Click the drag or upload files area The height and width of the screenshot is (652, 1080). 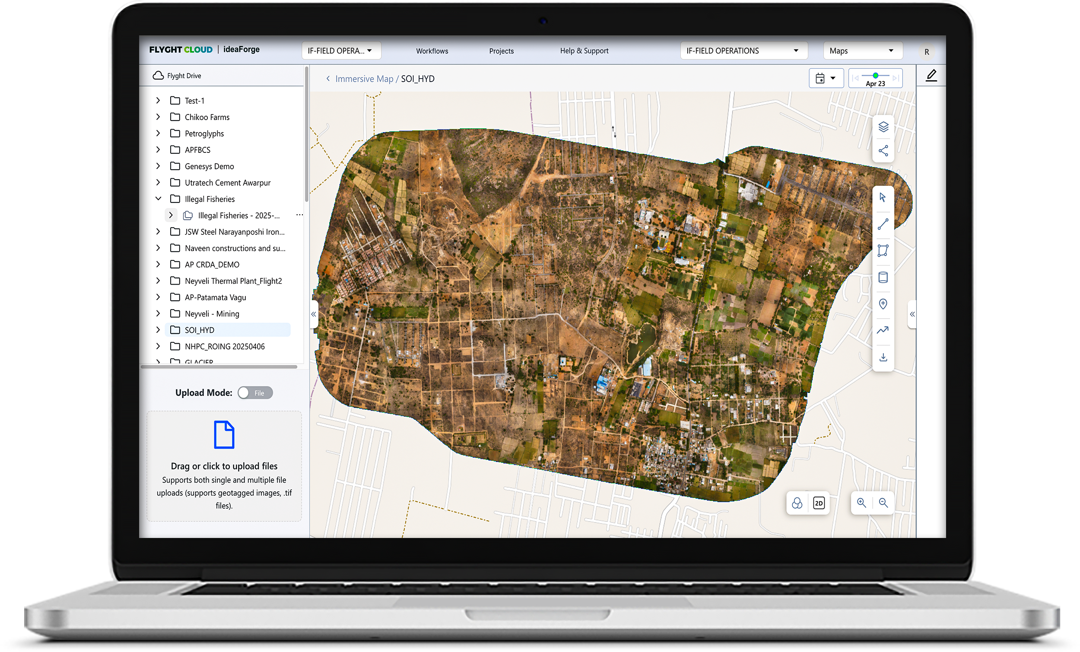[224, 466]
